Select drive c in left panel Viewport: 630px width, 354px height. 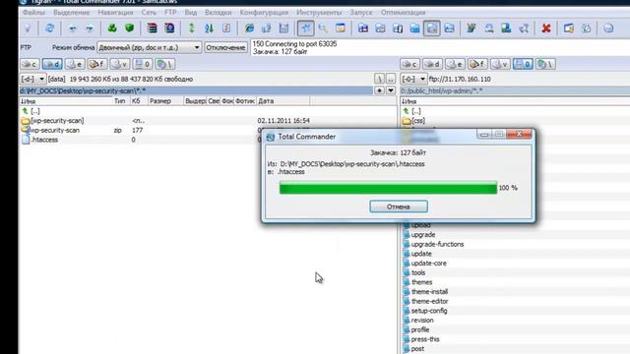31,64
